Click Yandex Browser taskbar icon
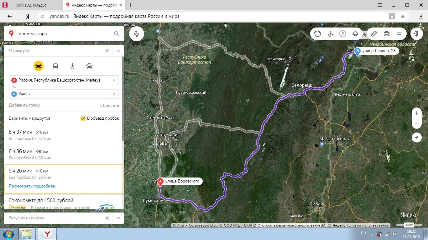 click(x=47, y=234)
